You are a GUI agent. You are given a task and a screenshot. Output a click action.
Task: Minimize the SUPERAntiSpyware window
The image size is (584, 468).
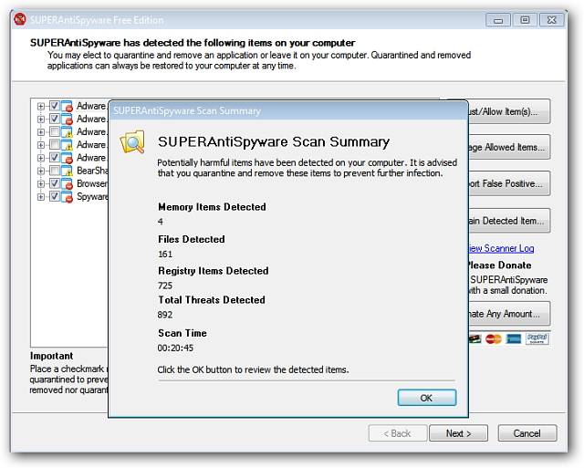tap(498, 20)
